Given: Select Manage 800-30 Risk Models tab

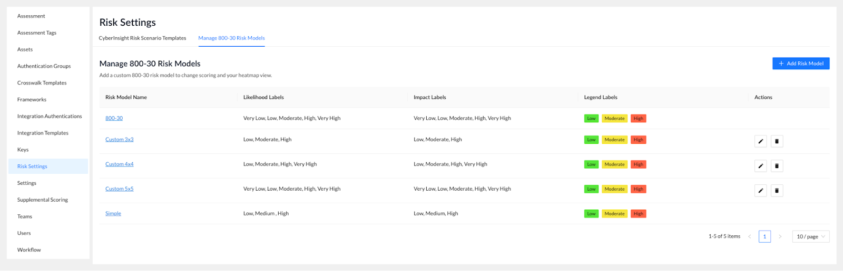Looking at the screenshot, I should pos(231,38).
